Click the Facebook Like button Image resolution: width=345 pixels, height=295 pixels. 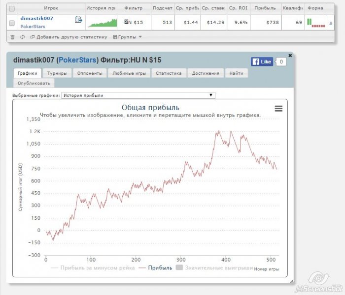(262, 61)
